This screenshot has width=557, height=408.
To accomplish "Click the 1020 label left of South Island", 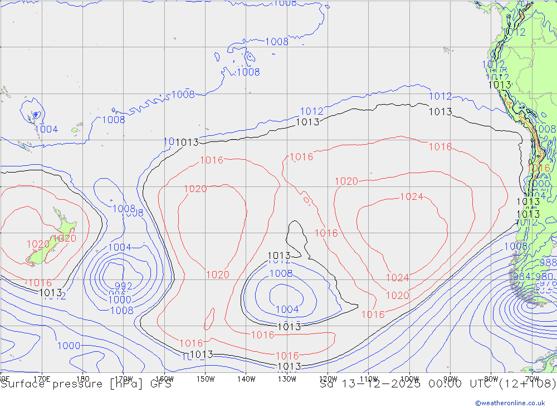I will coord(38,244).
